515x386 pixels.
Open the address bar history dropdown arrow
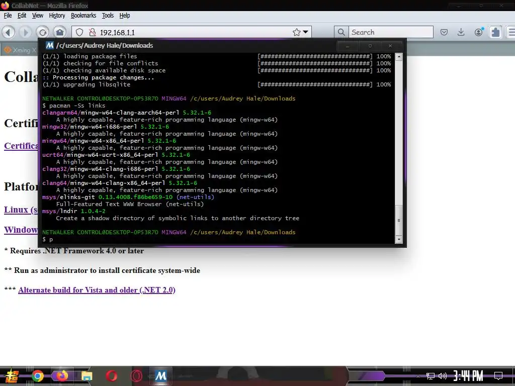pyautogui.click(x=305, y=32)
